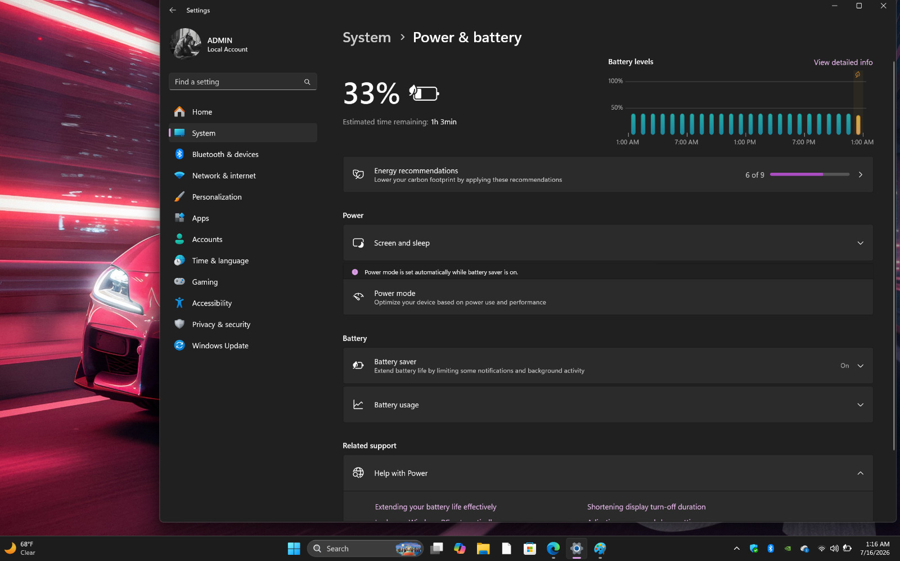Image resolution: width=900 pixels, height=561 pixels.
Task: Go to Network & internet settings
Action: [243, 176]
